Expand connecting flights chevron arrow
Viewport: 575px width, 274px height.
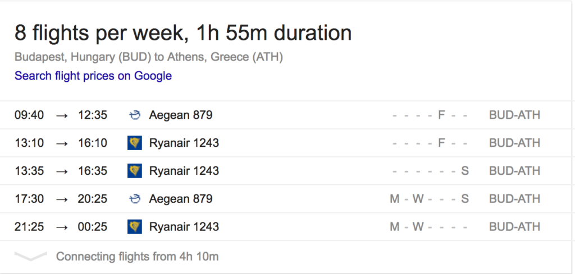pos(31,256)
